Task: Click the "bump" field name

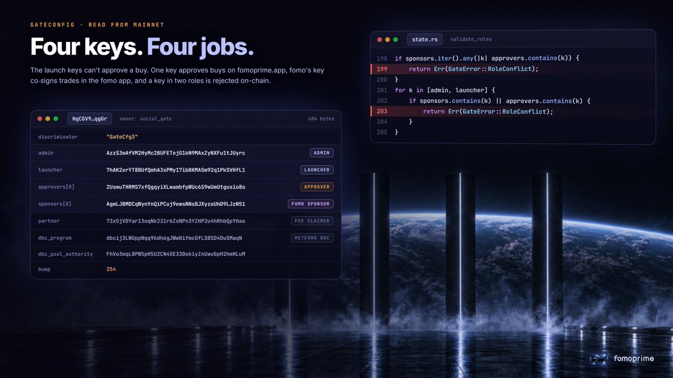Action: point(44,269)
